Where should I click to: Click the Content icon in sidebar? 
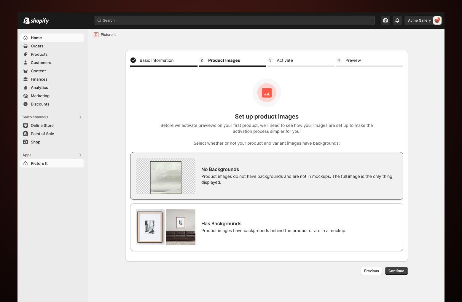[26, 71]
